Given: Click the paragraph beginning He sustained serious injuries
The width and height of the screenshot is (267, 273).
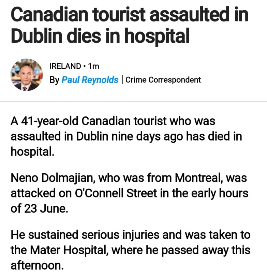Looking at the screenshot, I should pos(130,250).
